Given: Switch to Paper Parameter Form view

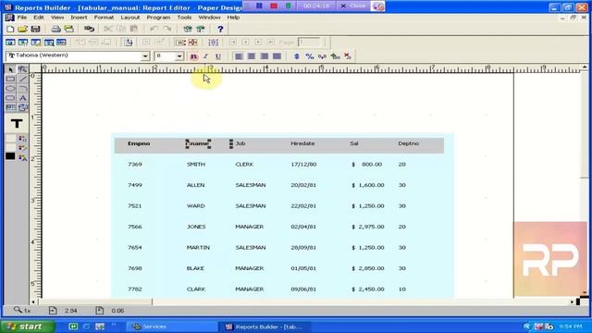Looking at the screenshot, I should (x=62, y=43).
